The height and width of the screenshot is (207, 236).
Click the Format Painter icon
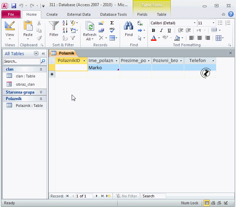[39, 38]
